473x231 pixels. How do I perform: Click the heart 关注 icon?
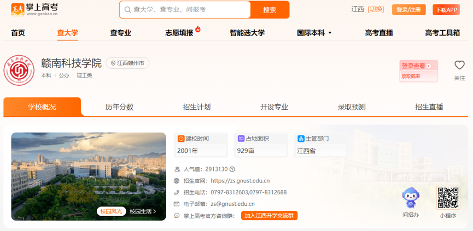pos(459,65)
